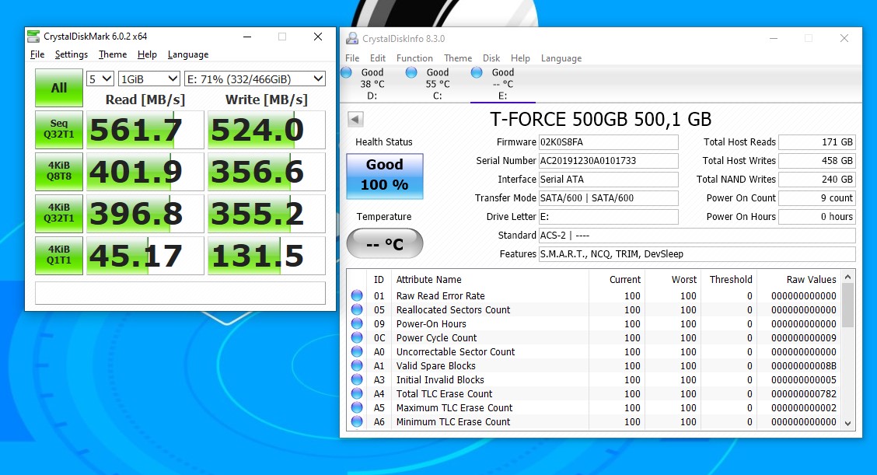Click the previous disk arrow in CrystalDiskInfo
The height and width of the screenshot is (475, 877).
(x=356, y=119)
